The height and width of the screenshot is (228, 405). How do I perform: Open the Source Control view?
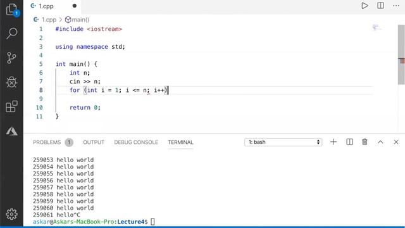tap(11, 58)
